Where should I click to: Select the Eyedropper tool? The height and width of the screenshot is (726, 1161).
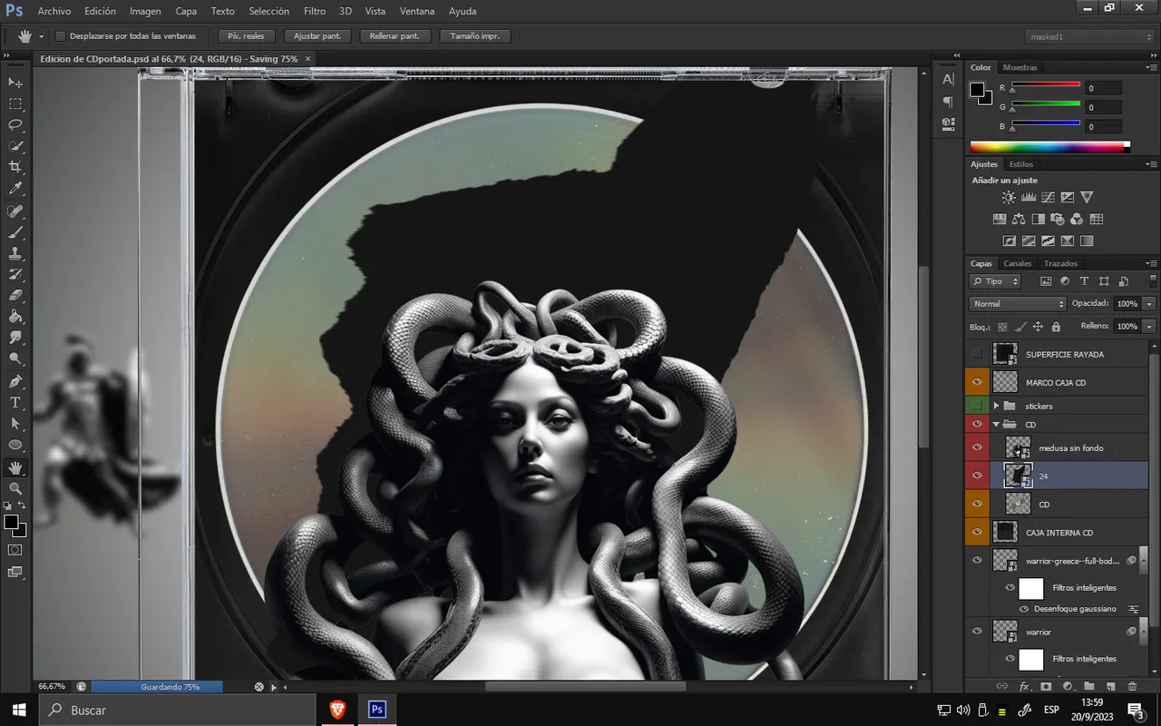15,189
